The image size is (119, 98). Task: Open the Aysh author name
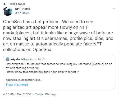point(15,59)
